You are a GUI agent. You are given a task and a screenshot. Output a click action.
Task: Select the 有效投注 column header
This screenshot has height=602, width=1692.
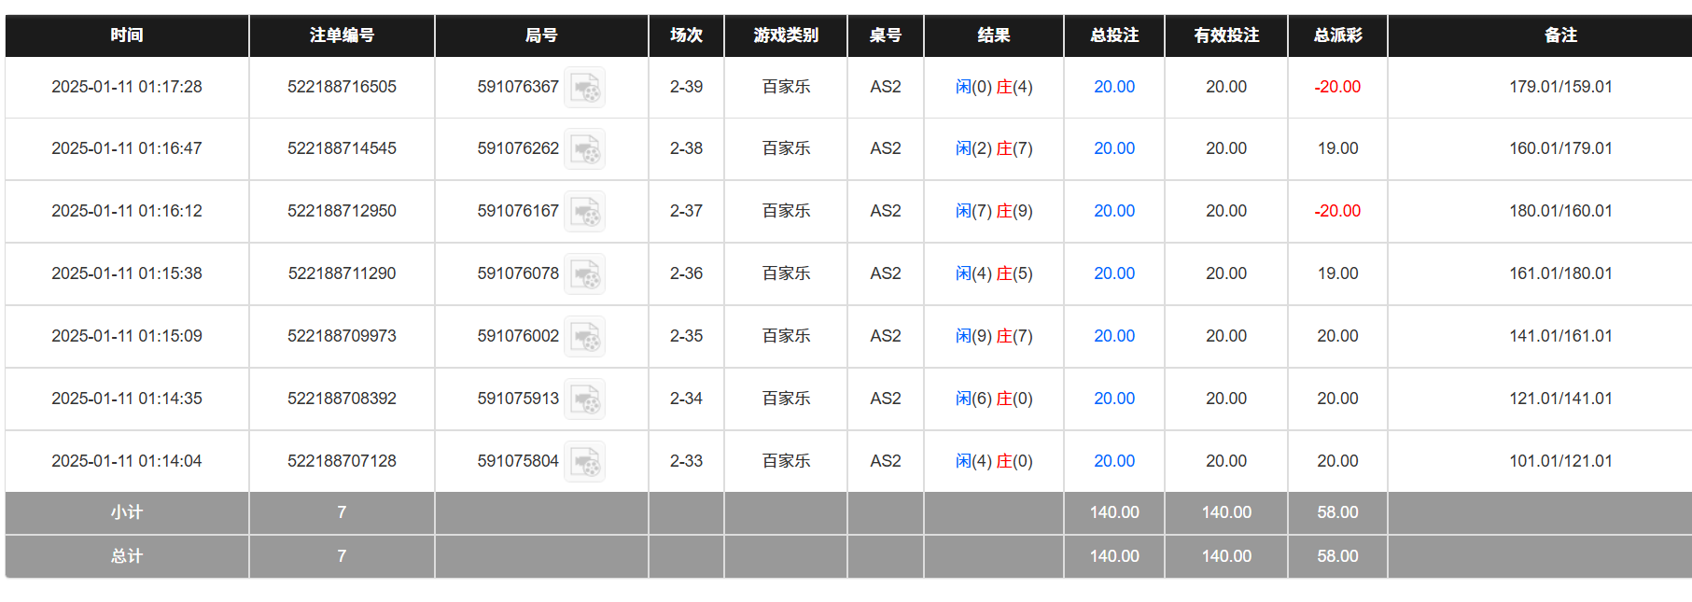[1225, 35]
